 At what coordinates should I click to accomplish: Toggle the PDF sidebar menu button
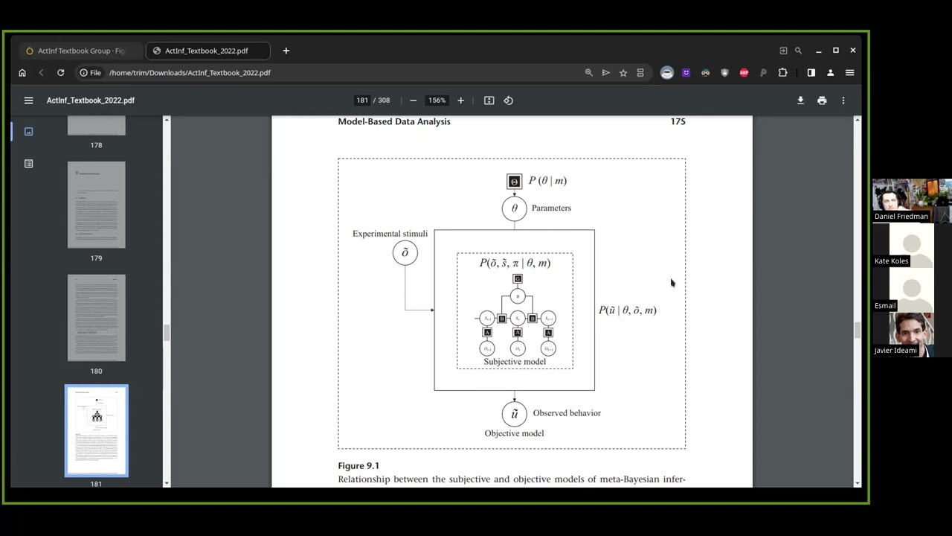28,100
